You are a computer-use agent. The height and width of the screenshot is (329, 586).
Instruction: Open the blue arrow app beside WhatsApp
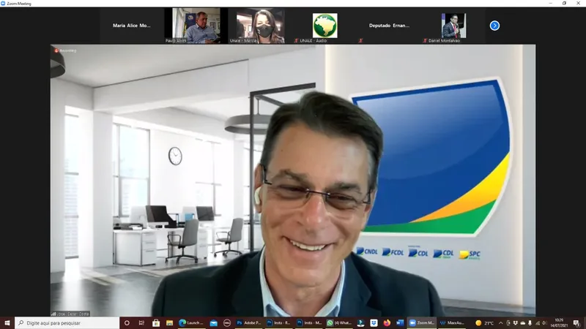[360, 323]
